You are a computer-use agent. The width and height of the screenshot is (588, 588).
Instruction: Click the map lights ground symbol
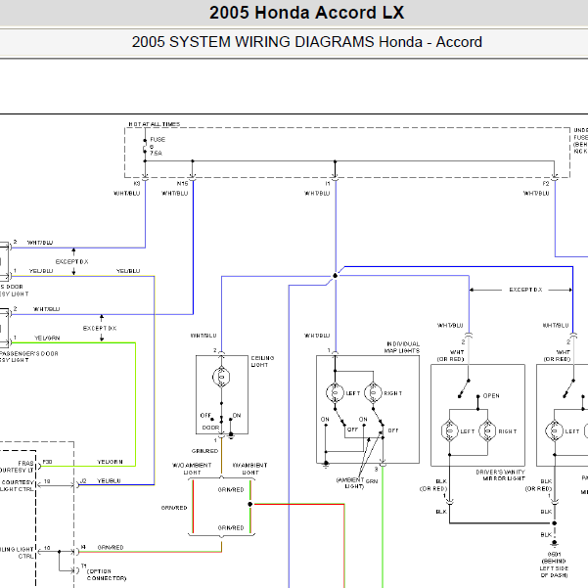pyautogui.click(x=326, y=465)
